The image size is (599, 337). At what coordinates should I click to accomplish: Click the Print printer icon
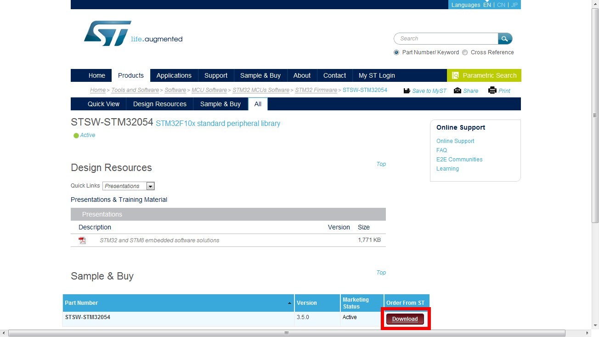coord(492,91)
